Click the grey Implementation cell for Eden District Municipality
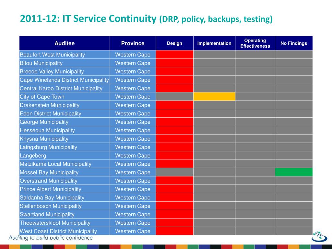The image size is (332, 249). 214,113
